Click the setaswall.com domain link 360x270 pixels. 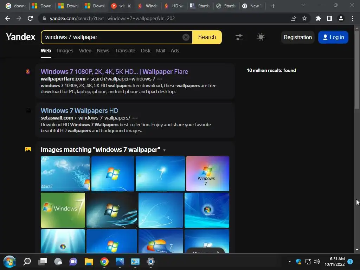coord(57,118)
